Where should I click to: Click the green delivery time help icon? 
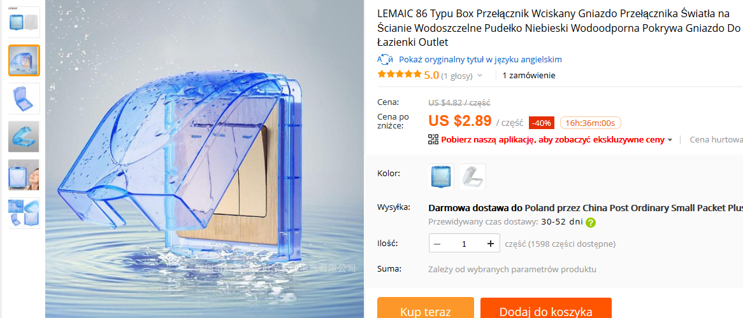point(591,223)
